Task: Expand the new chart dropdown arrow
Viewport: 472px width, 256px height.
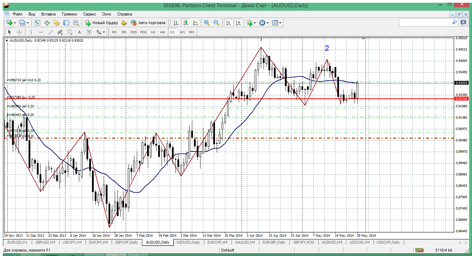Action: click(15, 23)
